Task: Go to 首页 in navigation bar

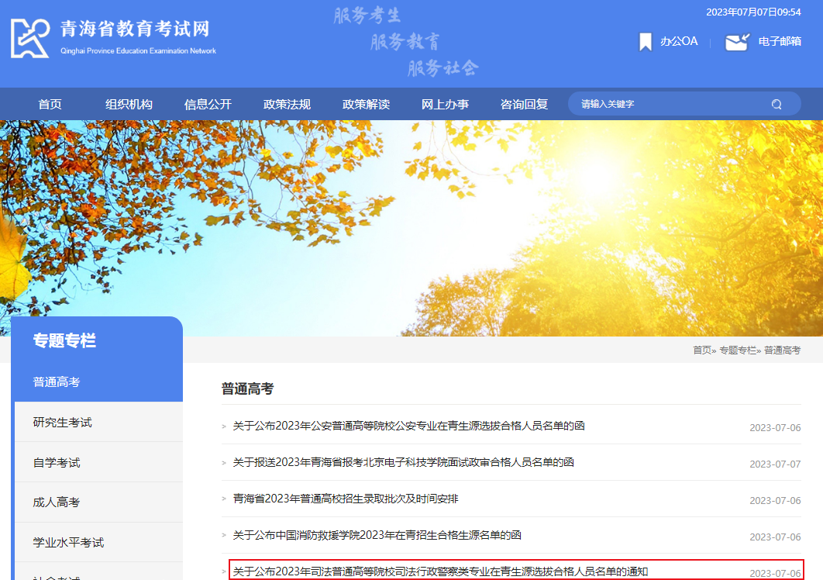Action: 50,104
